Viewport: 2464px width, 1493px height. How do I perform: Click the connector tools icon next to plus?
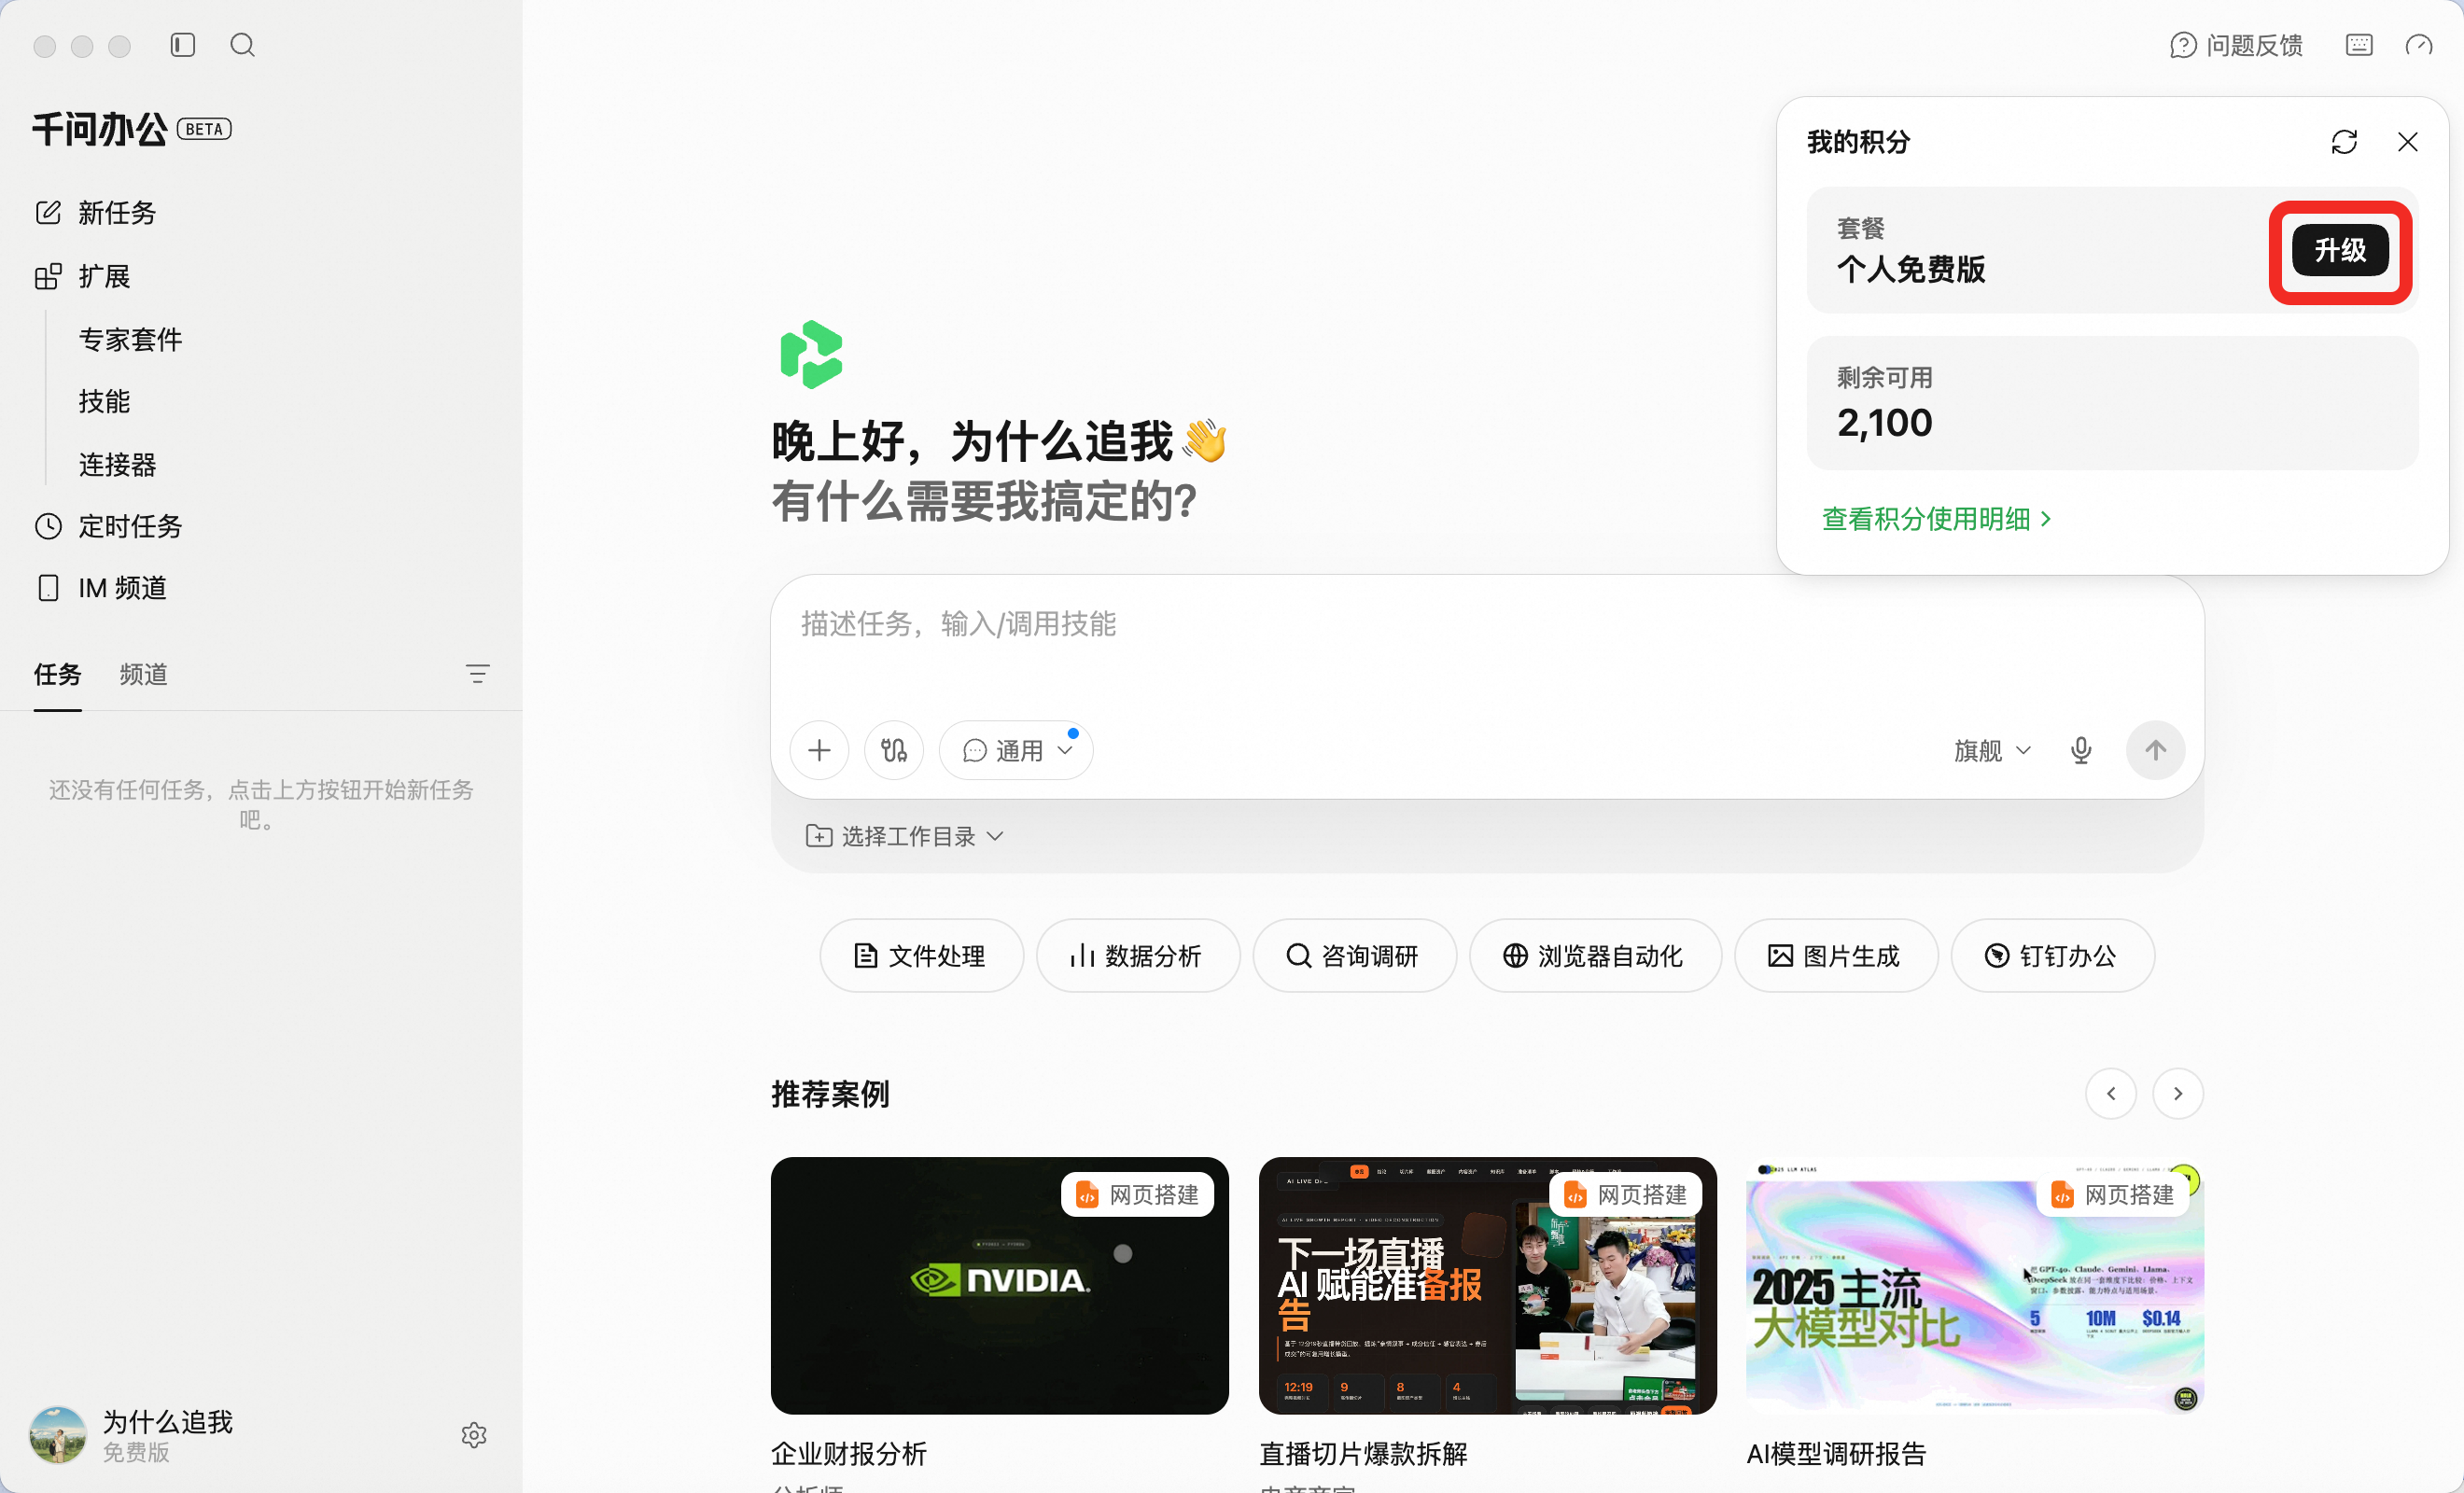894,750
